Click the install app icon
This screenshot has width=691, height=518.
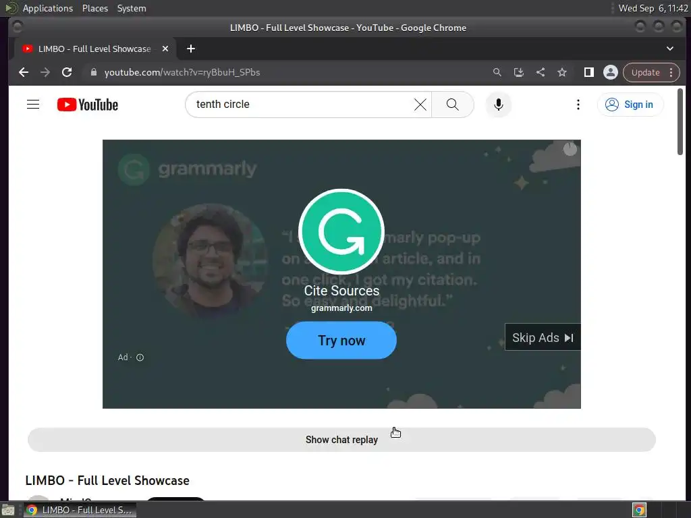(x=519, y=72)
